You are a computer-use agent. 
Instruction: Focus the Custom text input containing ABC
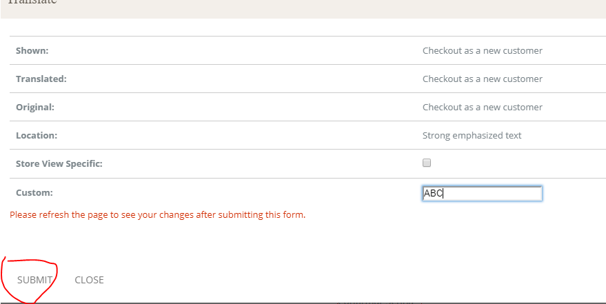click(x=482, y=194)
